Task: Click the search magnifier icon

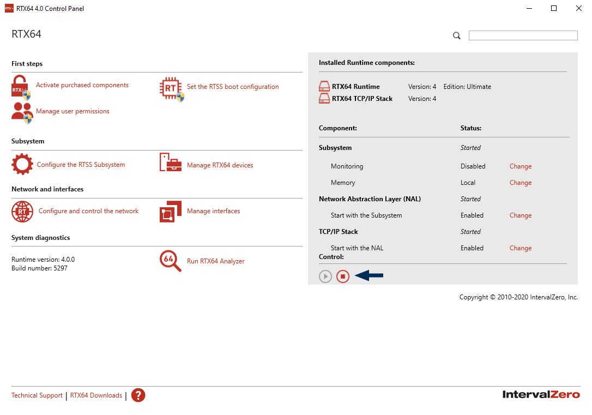Action: [457, 36]
